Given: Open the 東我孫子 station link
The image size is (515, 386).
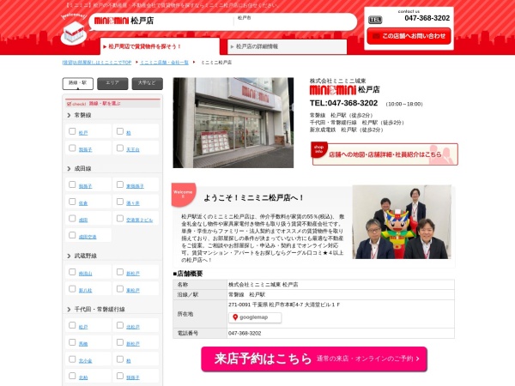Looking at the screenshot, I should 135,186.
